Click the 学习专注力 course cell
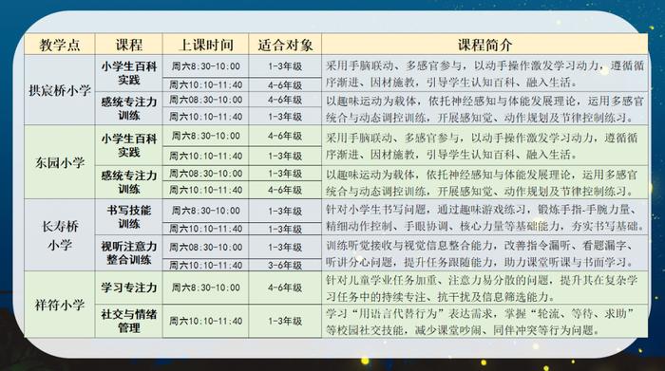 [129, 288]
